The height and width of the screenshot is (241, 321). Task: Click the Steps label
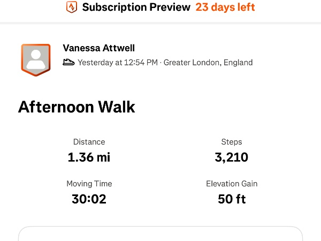232,142
